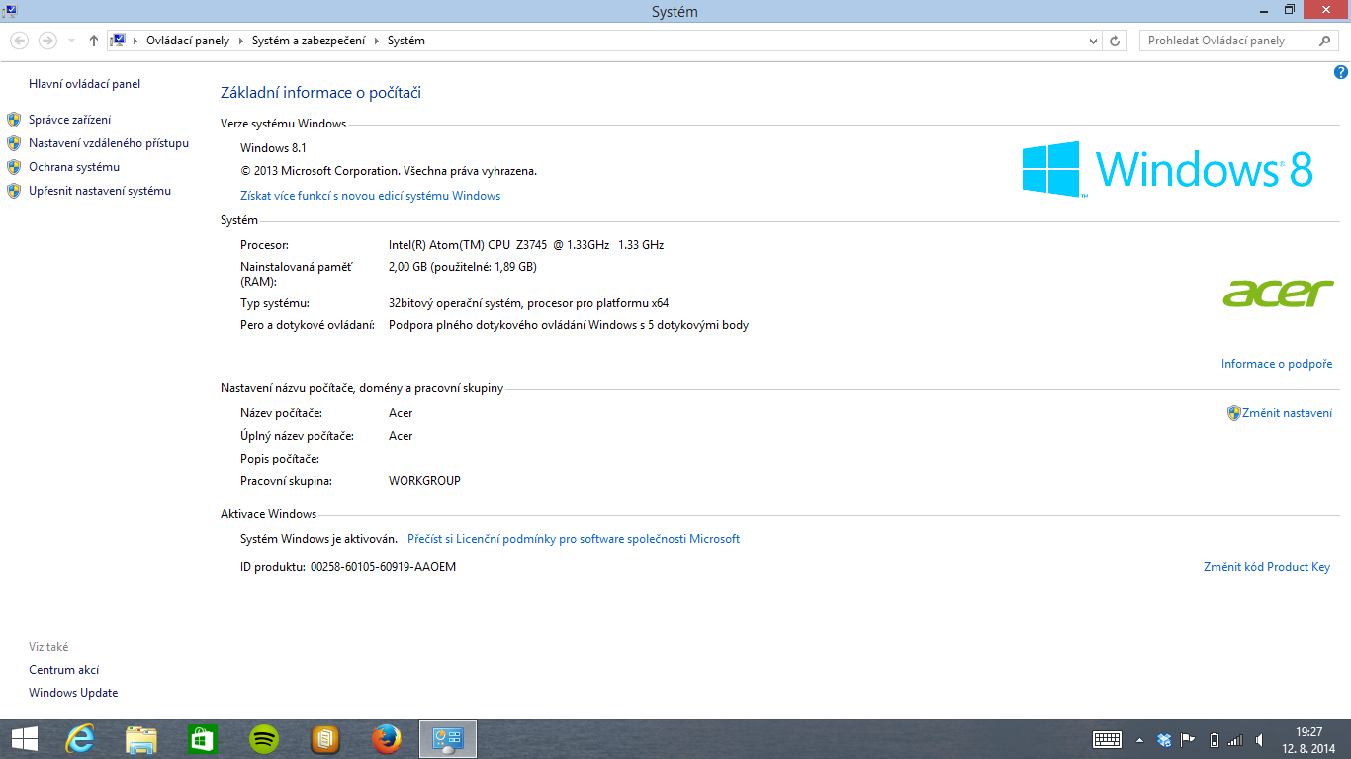Select Ovládací panely in the breadcrumb
Viewport: 1351px width, 759px height.
click(188, 41)
